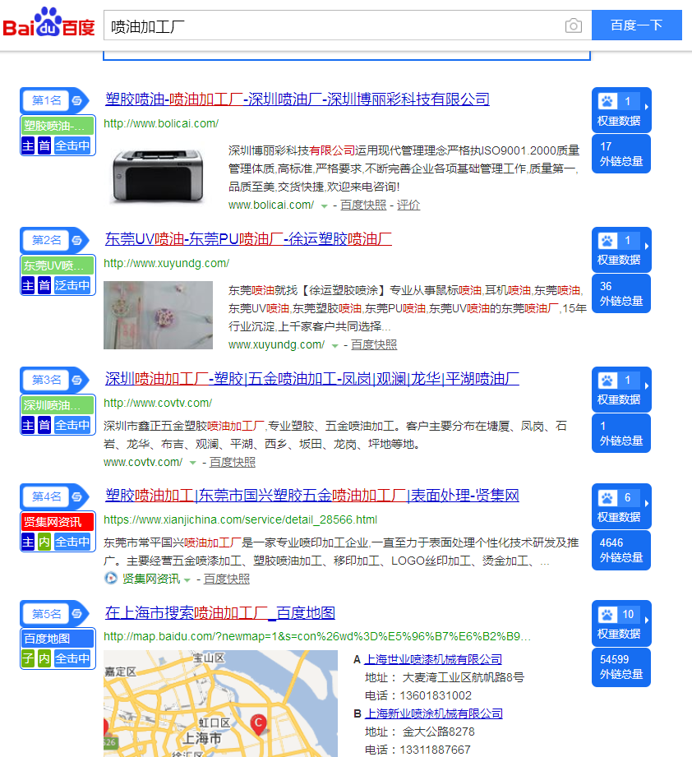Open the dropdown arrow next to www.covtv.com/
This screenshot has width=692, height=757.
pyautogui.click(x=192, y=463)
